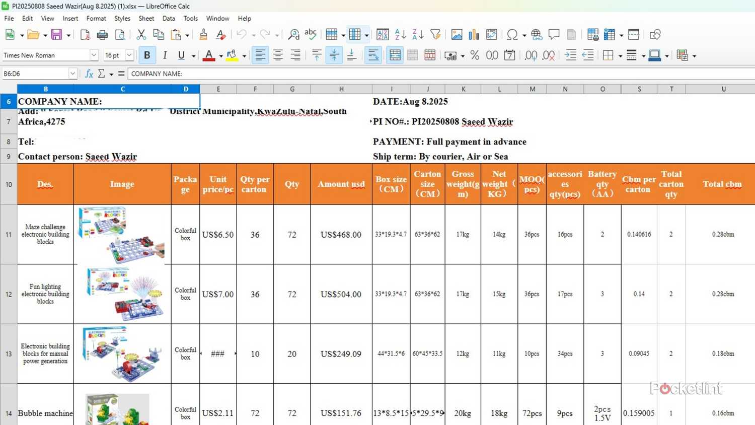Pick a highlighting color from the swatch

click(233, 55)
